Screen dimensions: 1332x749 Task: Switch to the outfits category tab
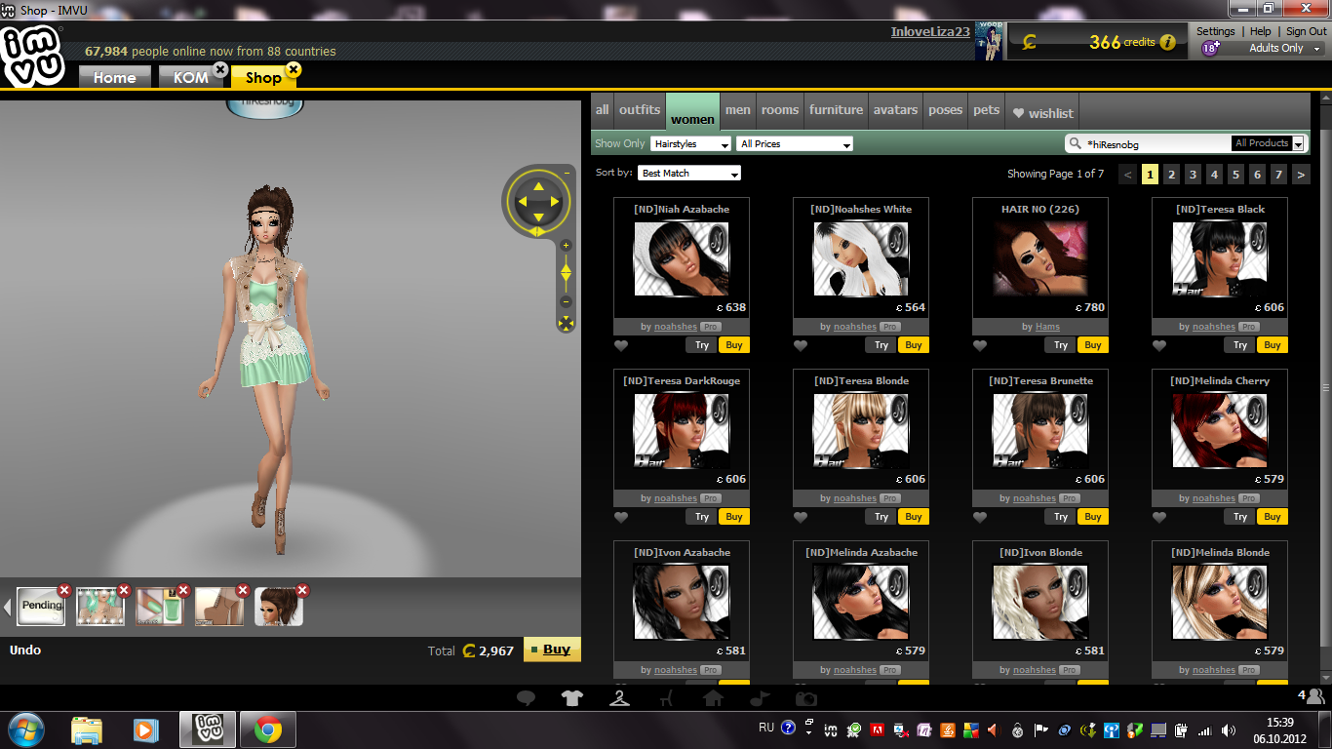tap(640, 110)
